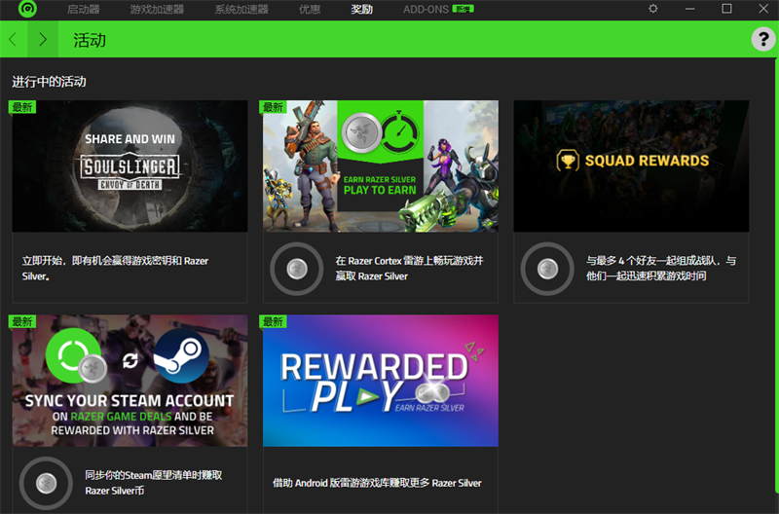Image resolution: width=779 pixels, height=514 pixels.
Task: Click the 进行中的活动 heading
Action: coord(50,82)
